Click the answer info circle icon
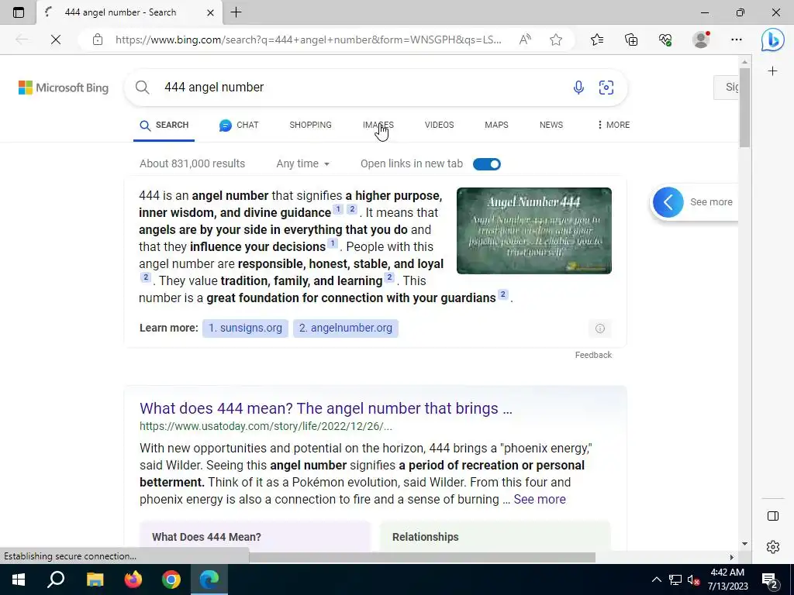 (600, 328)
